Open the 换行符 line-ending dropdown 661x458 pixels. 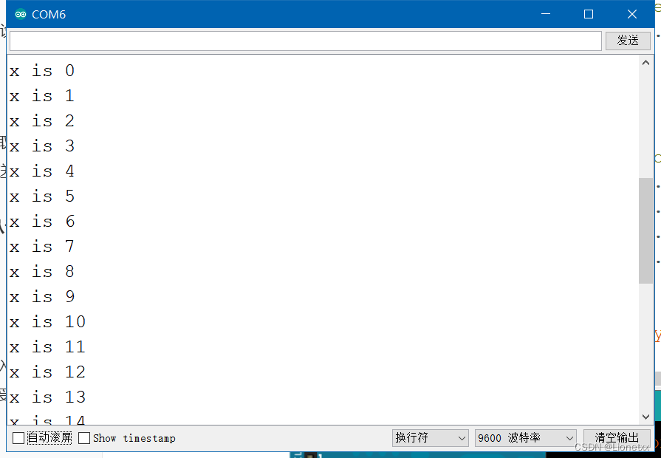click(x=430, y=438)
